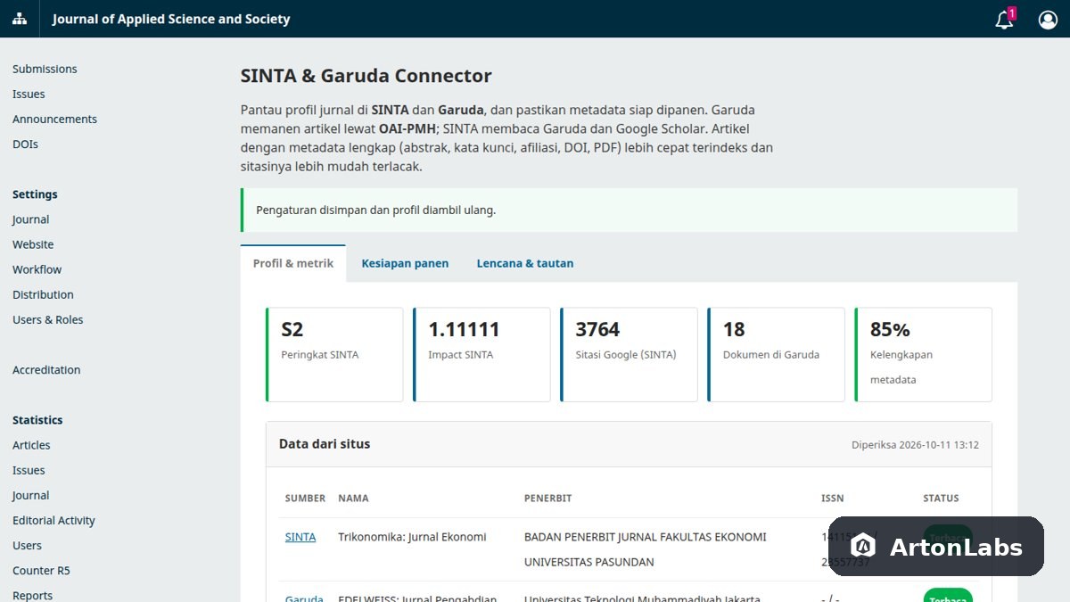Open Workflow settings
This screenshot has height=602, width=1070.
click(37, 269)
